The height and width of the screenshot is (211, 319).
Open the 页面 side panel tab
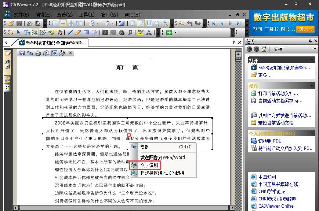[x=8, y=63]
